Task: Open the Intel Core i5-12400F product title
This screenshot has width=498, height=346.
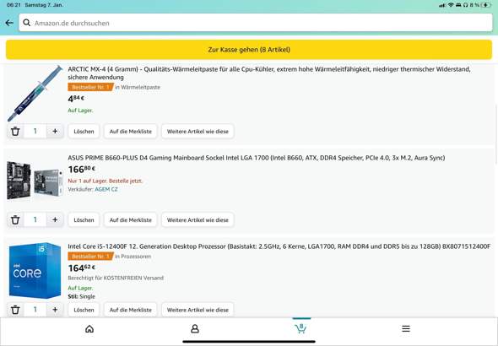Action: [x=279, y=246]
